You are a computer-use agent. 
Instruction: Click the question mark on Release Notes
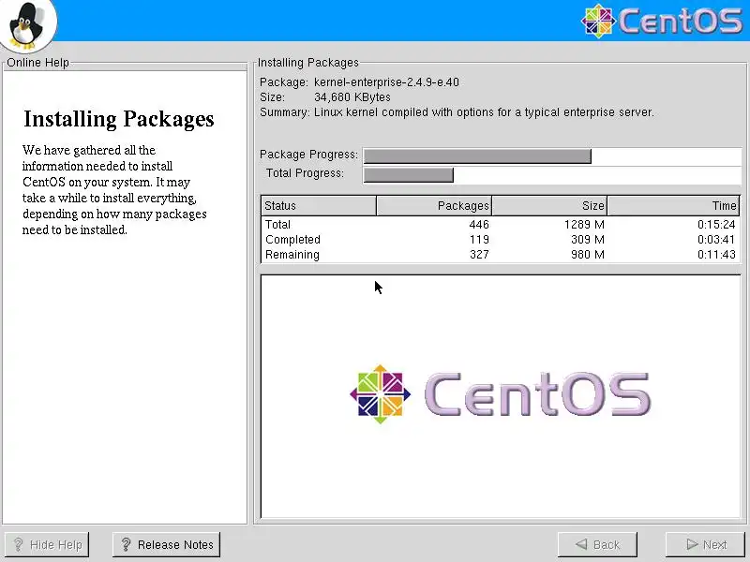click(x=126, y=544)
